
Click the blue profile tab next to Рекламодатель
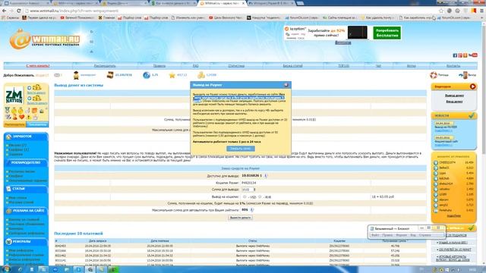(x=37, y=124)
